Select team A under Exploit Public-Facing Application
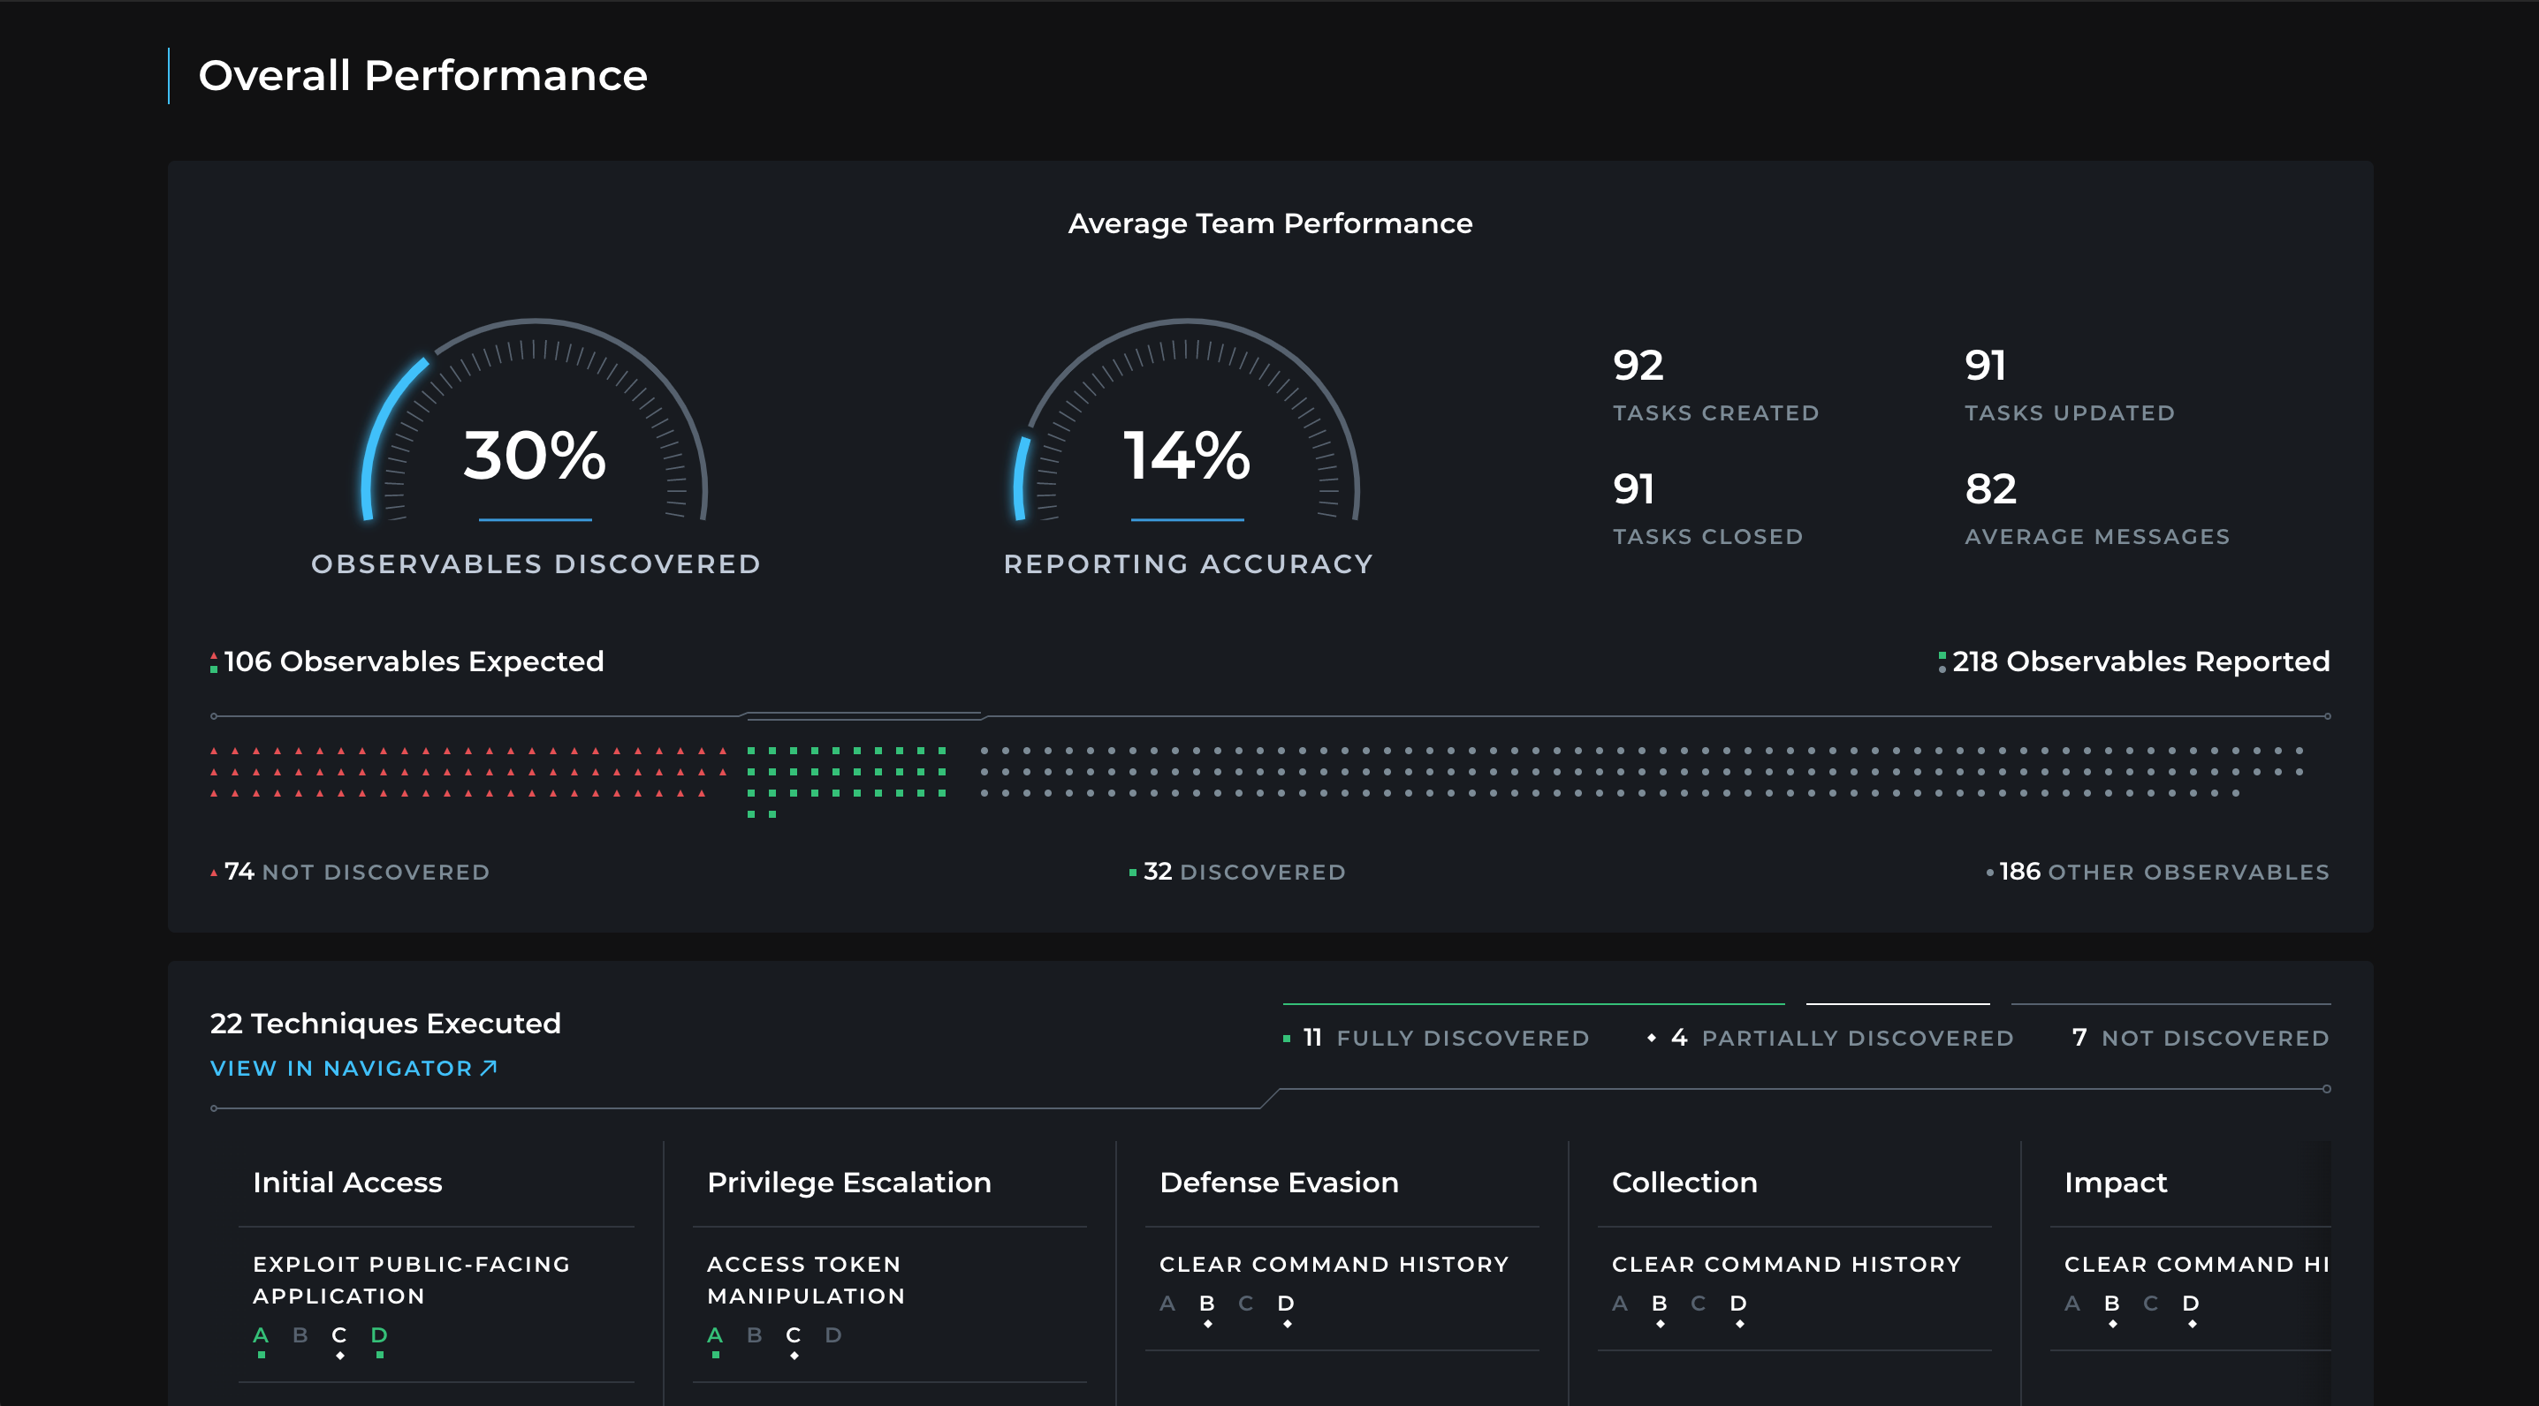This screenshot has width=2539, height=1406. click(260, 1335)
